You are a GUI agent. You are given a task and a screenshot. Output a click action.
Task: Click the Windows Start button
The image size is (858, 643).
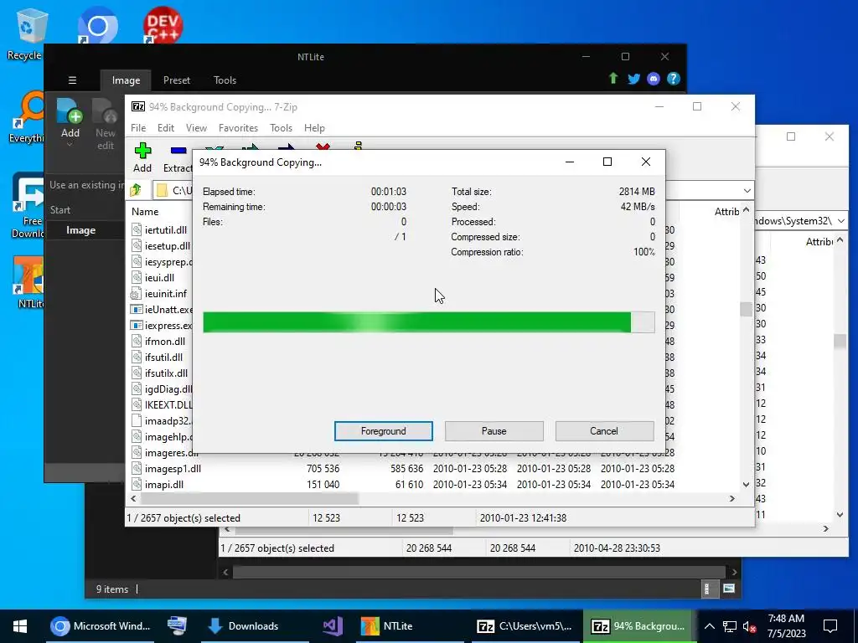tap(20, 626)
